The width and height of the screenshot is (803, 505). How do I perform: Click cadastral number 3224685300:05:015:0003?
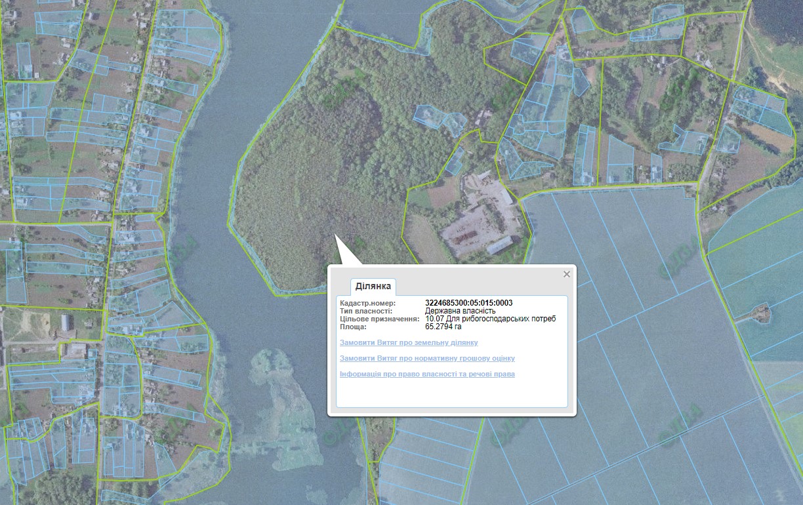click(468, 303)
